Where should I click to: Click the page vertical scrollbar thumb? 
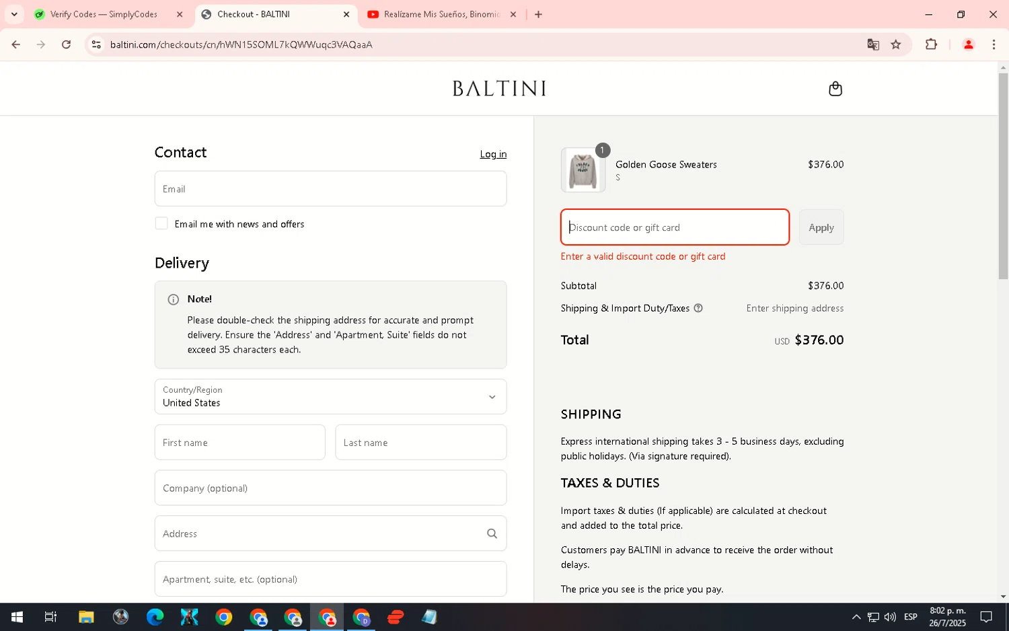(x=1003, y=176)
